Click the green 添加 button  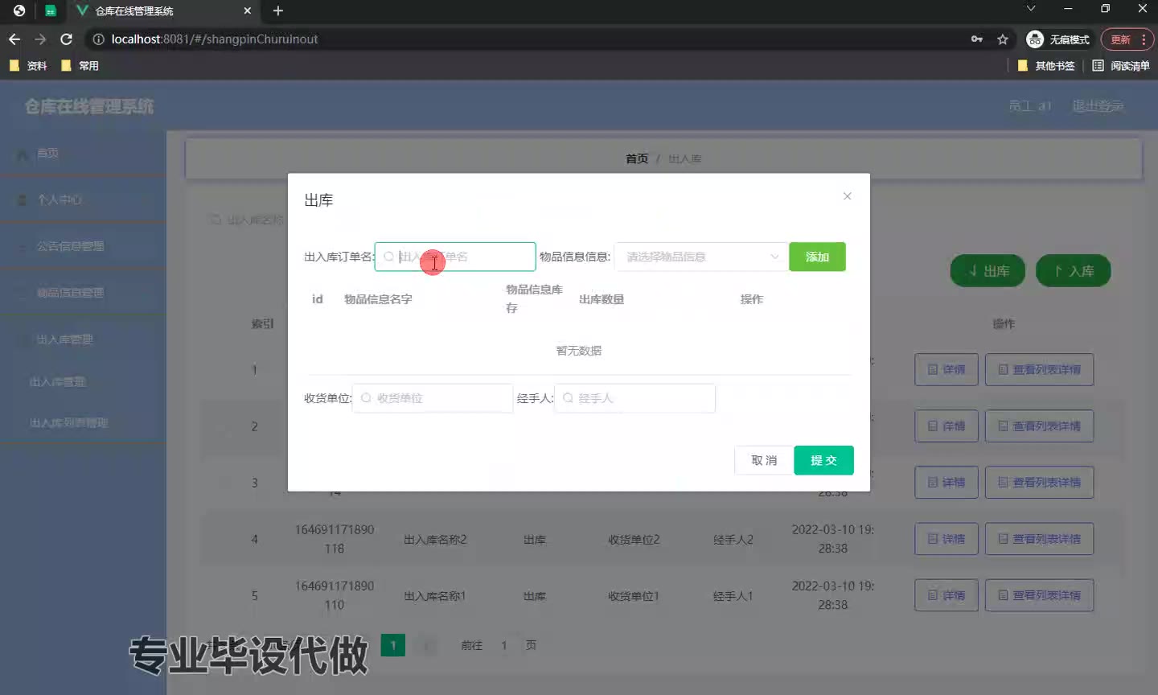click(x=817, y=257)
